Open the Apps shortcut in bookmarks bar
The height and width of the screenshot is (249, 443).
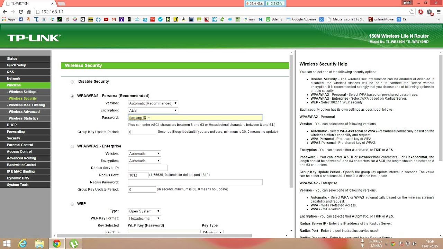(9, 19)
